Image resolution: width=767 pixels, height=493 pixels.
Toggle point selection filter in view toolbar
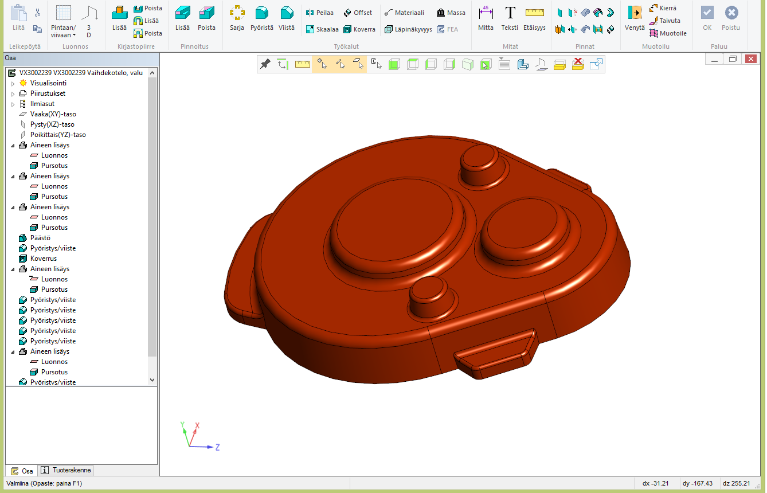tap(322, 64)
